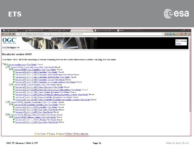
Task: Click the browser forward arrow
Action: point(6,34)
